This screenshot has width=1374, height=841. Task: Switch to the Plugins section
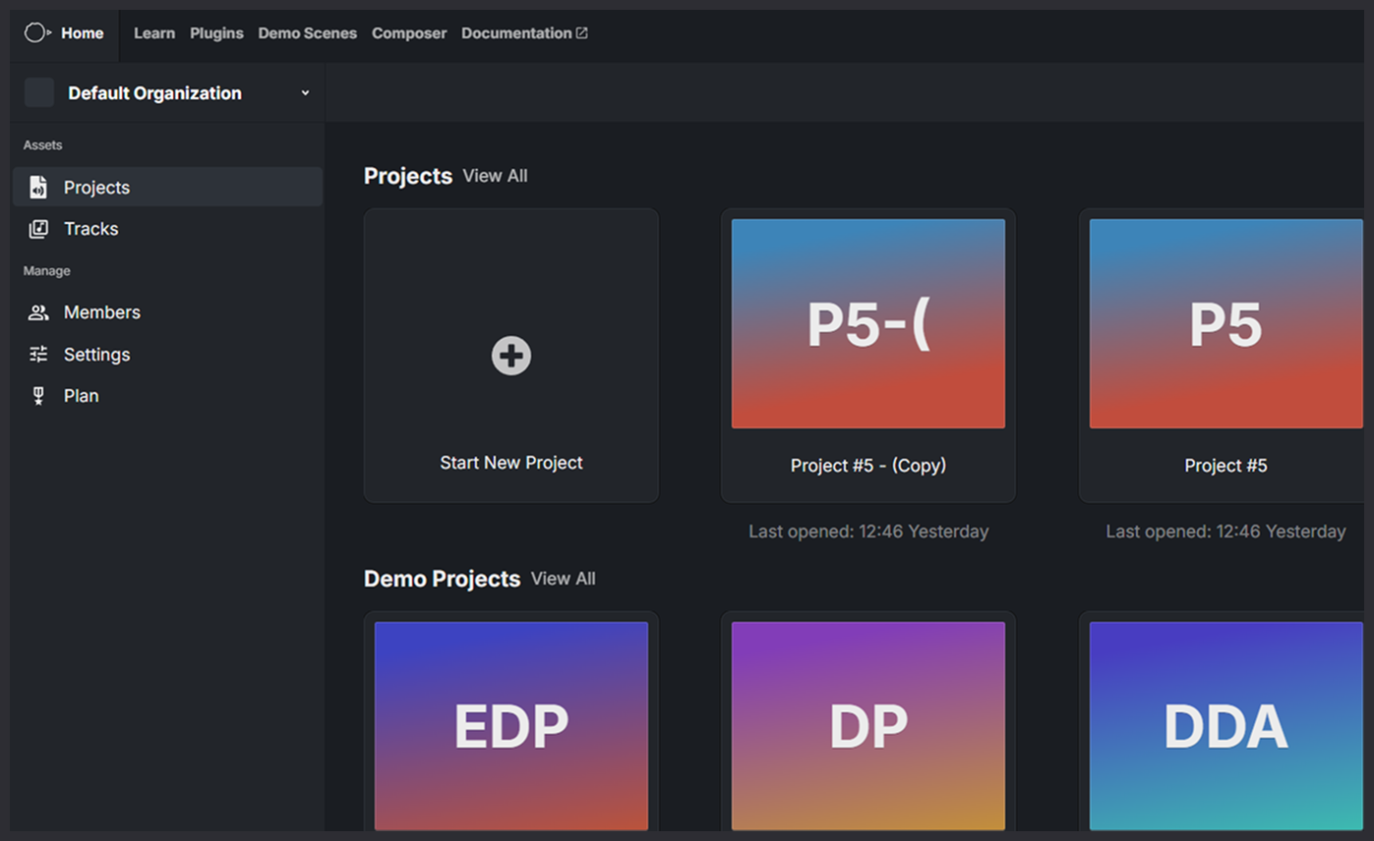click(x=216, y=32)
